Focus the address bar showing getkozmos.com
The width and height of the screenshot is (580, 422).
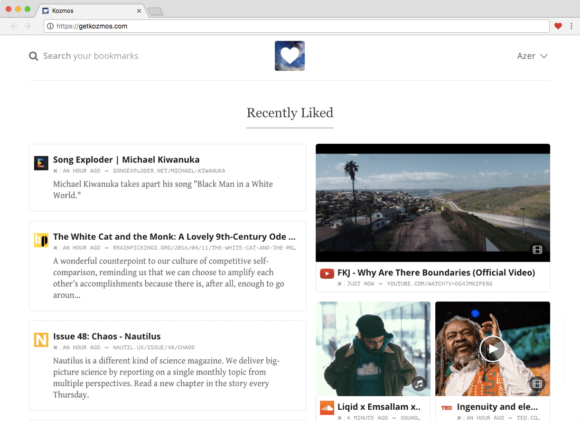297,26
